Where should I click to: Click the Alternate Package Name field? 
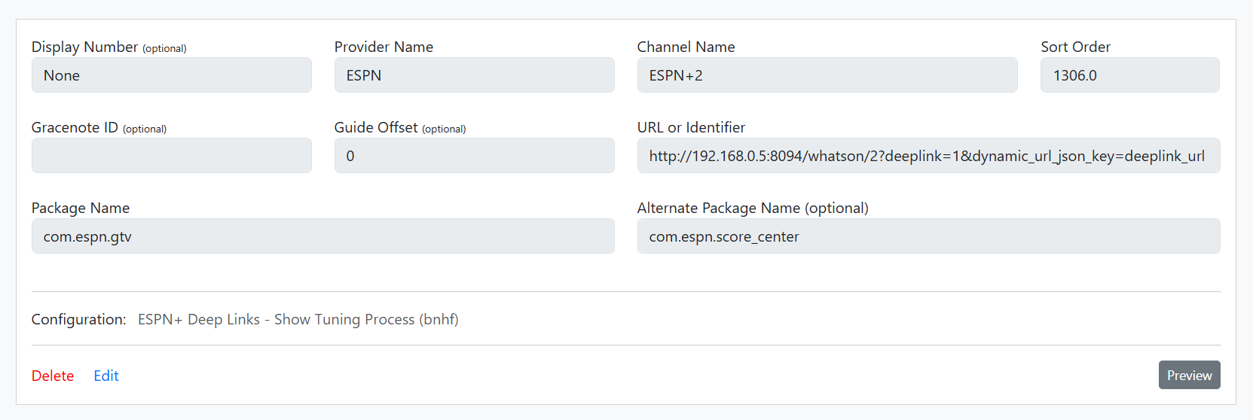928,236
